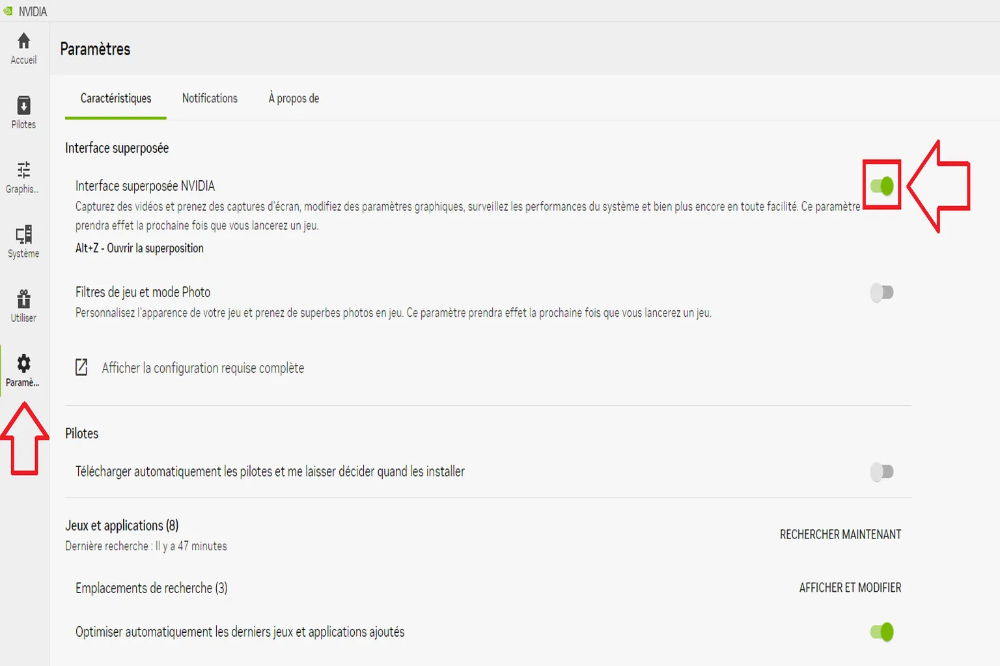Open the Notifications tab
The image size is (1000, 666).
click(x=210, y=98)
